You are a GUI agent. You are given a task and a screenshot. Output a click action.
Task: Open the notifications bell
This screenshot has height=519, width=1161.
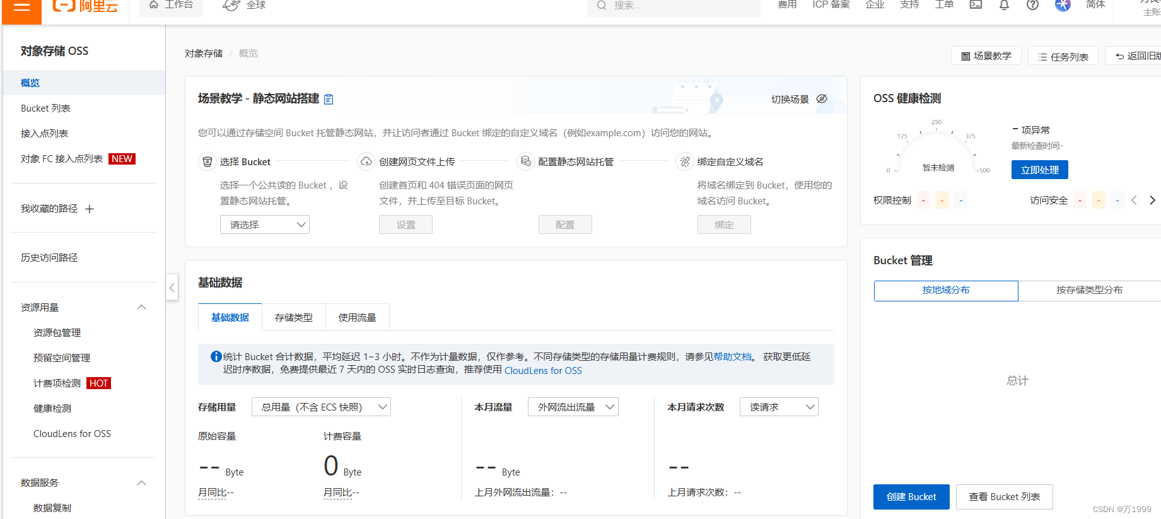pos(1004,5)
